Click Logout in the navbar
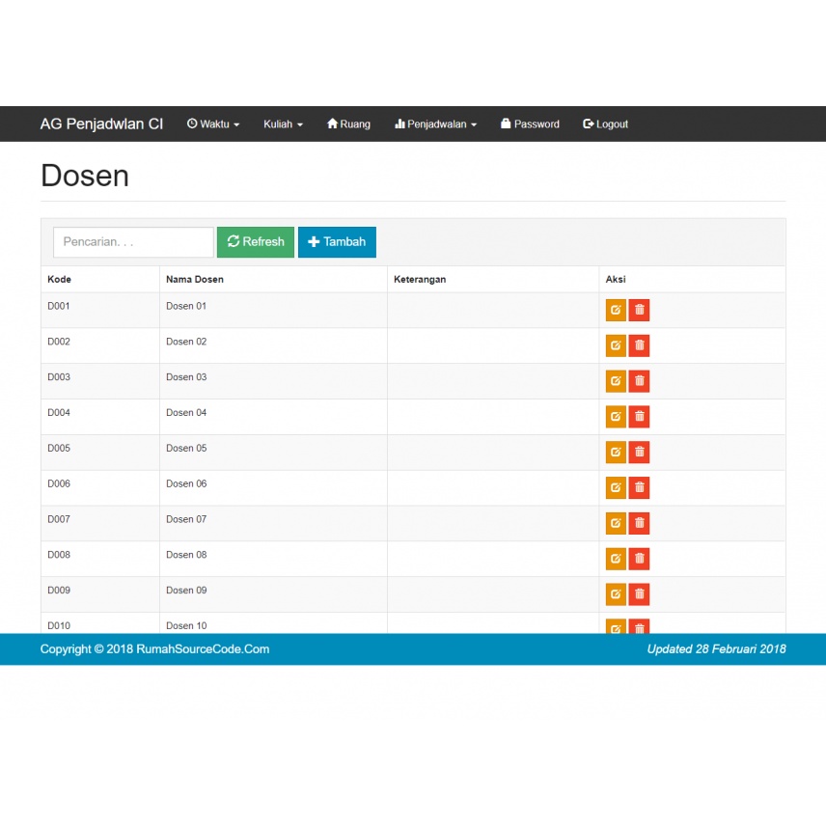 [605, 124]
